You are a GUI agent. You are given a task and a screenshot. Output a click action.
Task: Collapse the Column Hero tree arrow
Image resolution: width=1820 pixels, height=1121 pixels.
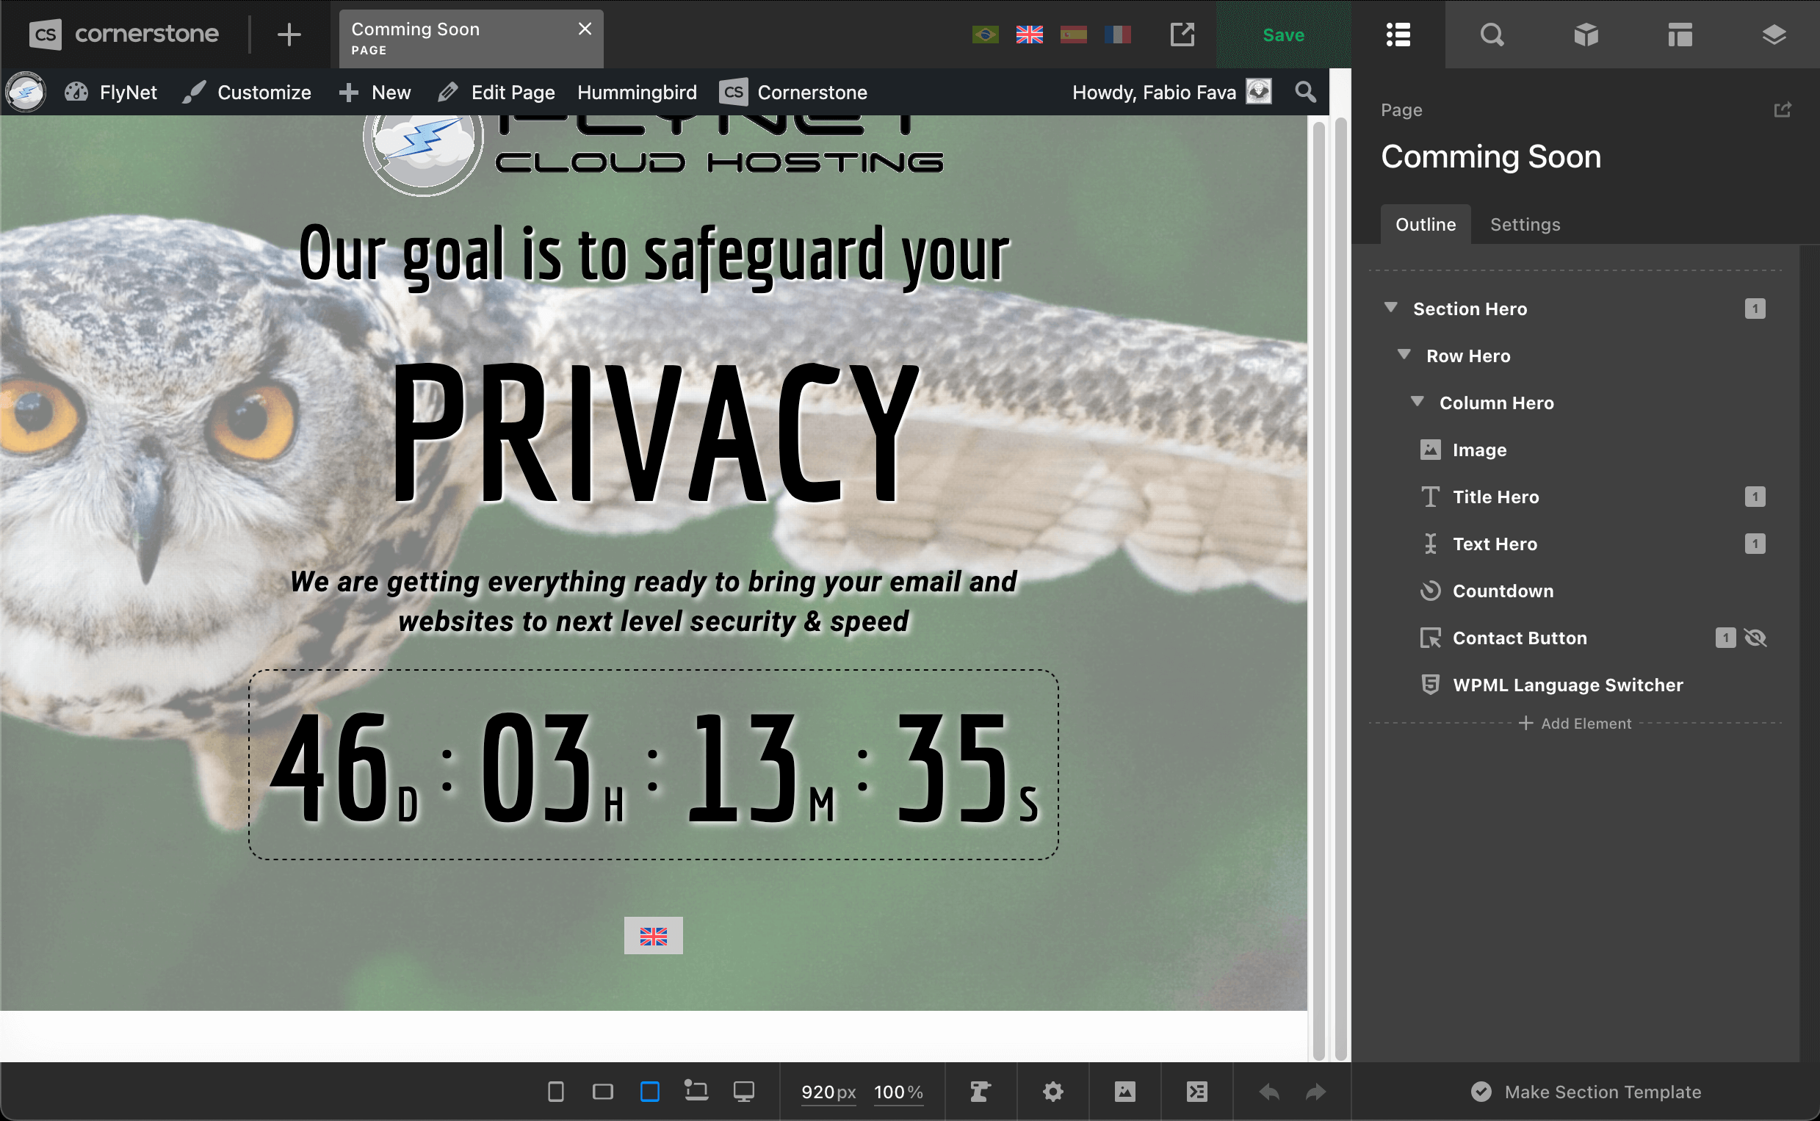tap(1417, 402)
